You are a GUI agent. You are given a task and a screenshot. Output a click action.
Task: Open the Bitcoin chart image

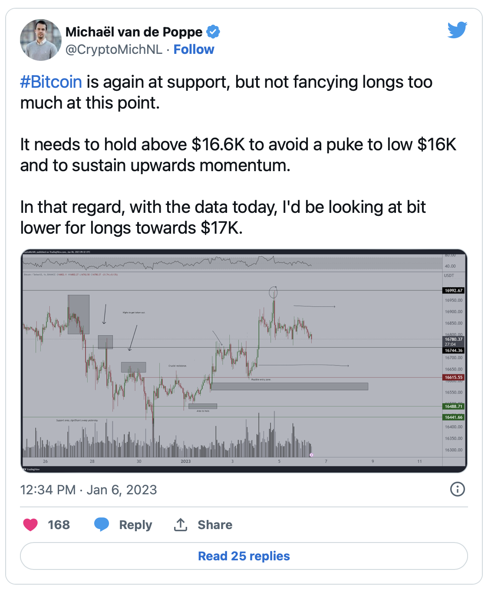pyautogui.click(x=244, y=361)
